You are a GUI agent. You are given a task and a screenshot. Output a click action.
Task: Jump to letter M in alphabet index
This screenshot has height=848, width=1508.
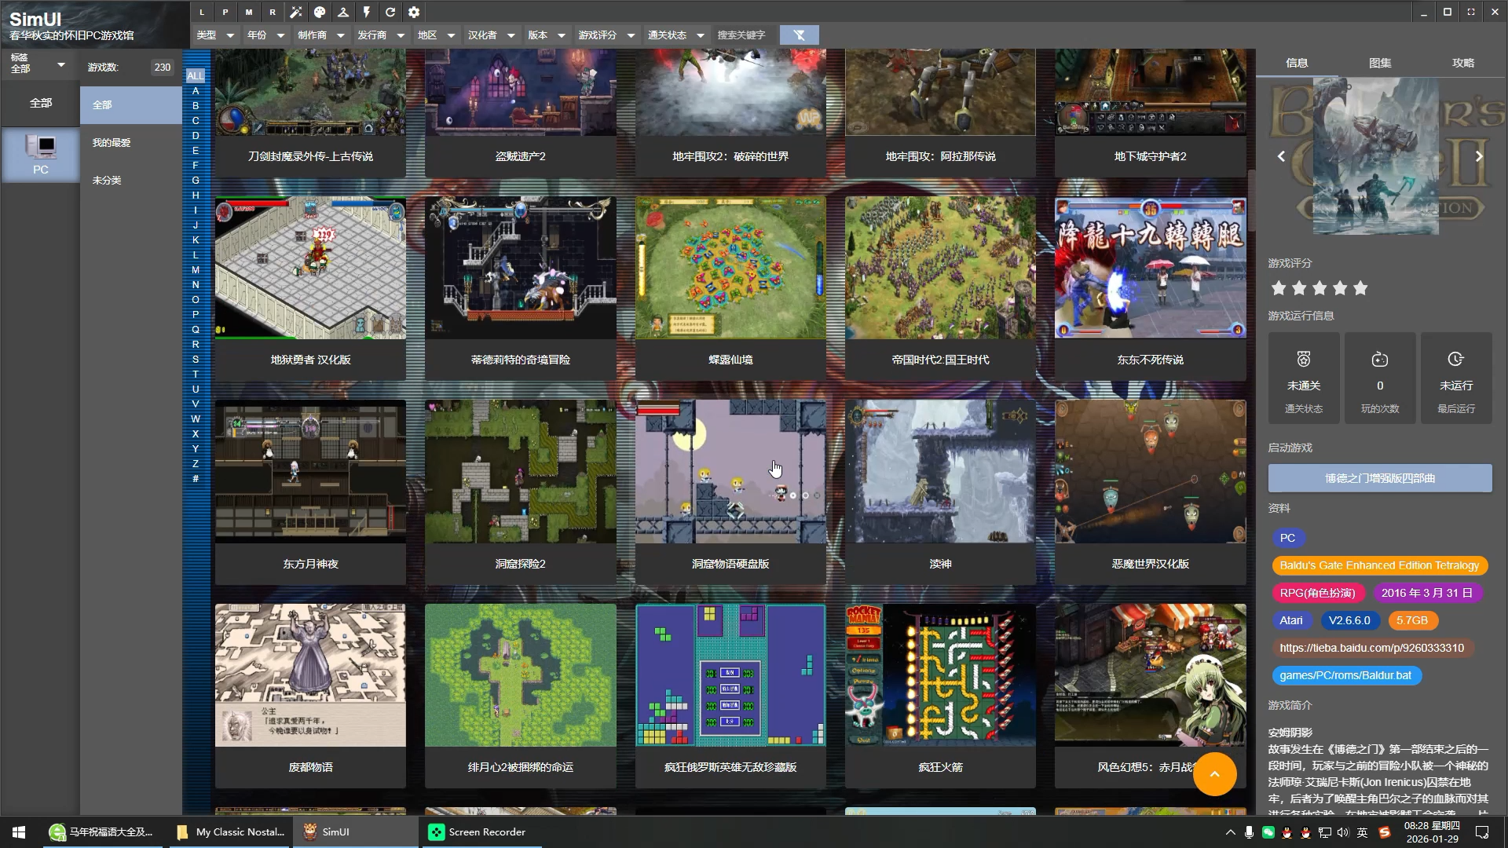196,269
